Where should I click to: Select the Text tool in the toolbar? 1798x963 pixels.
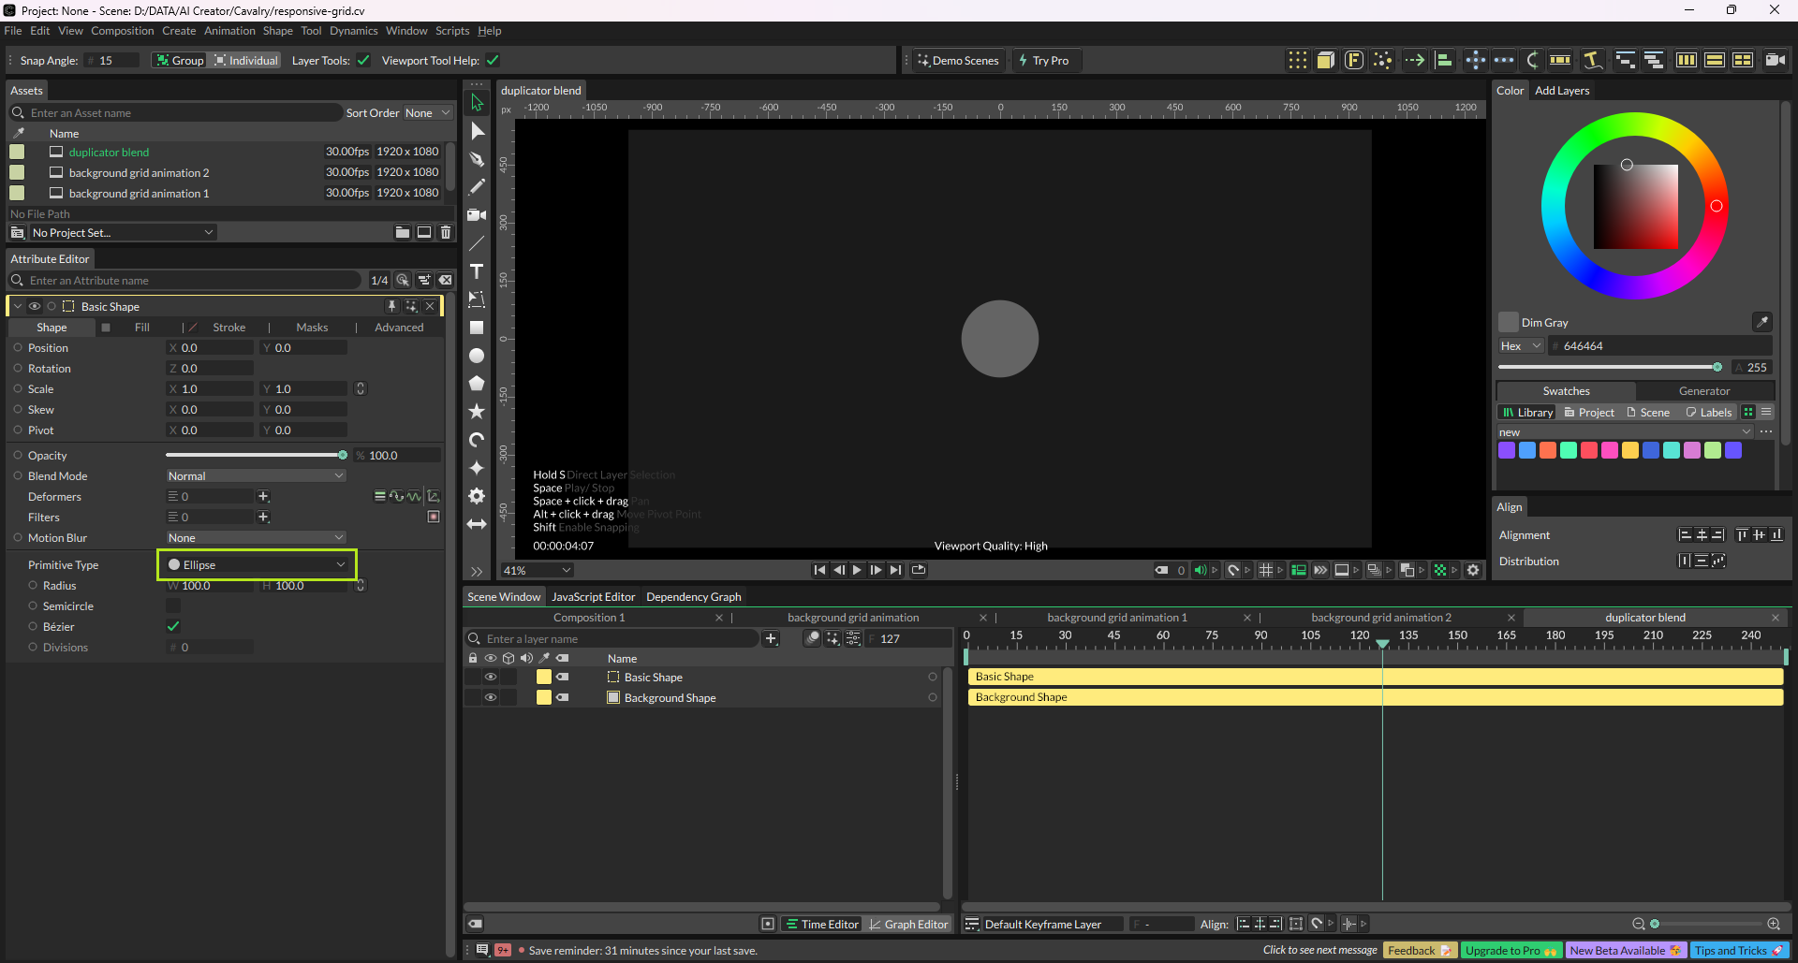point(477,271)
